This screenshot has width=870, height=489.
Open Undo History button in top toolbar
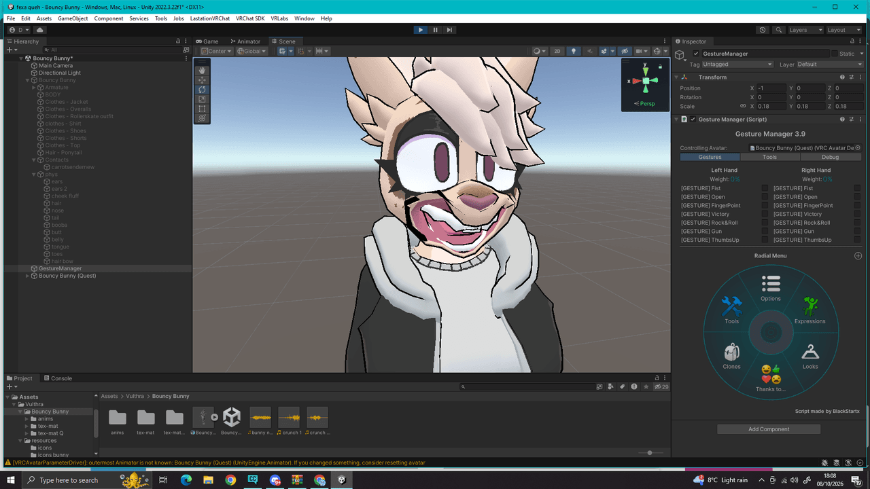(763, 30)
